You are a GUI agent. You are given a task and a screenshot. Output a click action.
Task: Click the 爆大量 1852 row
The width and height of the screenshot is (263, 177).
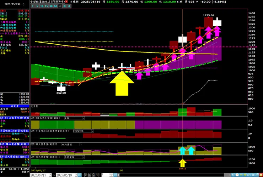[x=15, y=165]
